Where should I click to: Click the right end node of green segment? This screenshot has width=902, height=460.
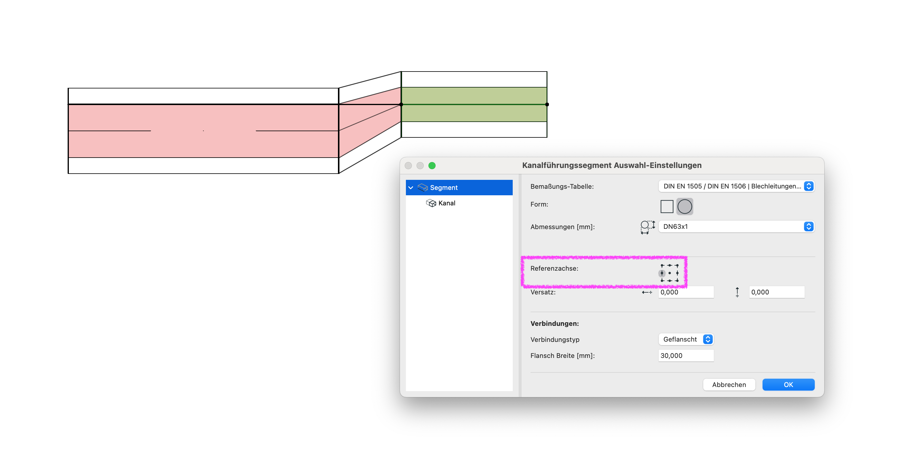547,104
